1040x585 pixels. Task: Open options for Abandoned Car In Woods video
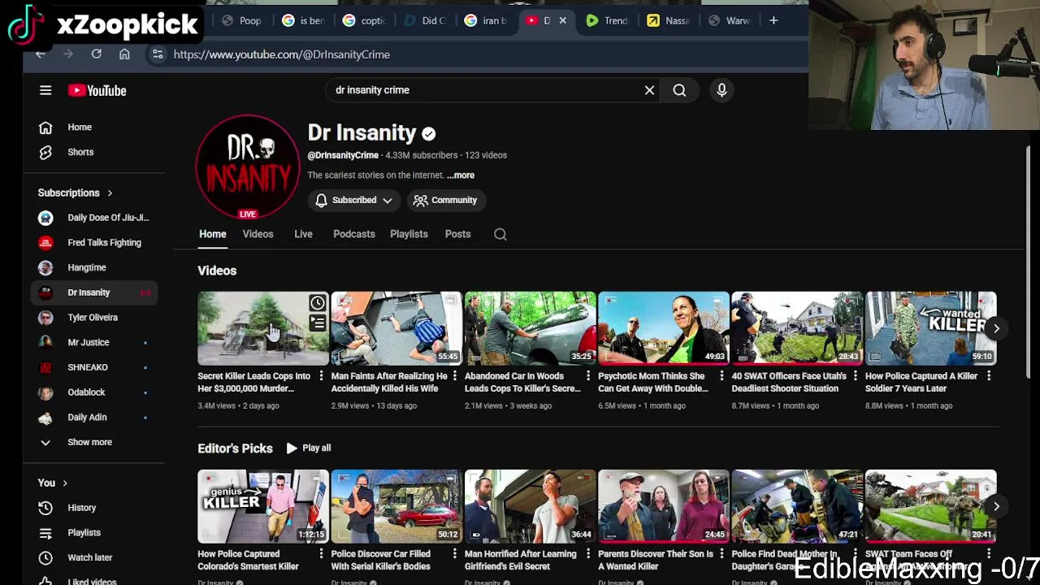(x=587, y=376)
